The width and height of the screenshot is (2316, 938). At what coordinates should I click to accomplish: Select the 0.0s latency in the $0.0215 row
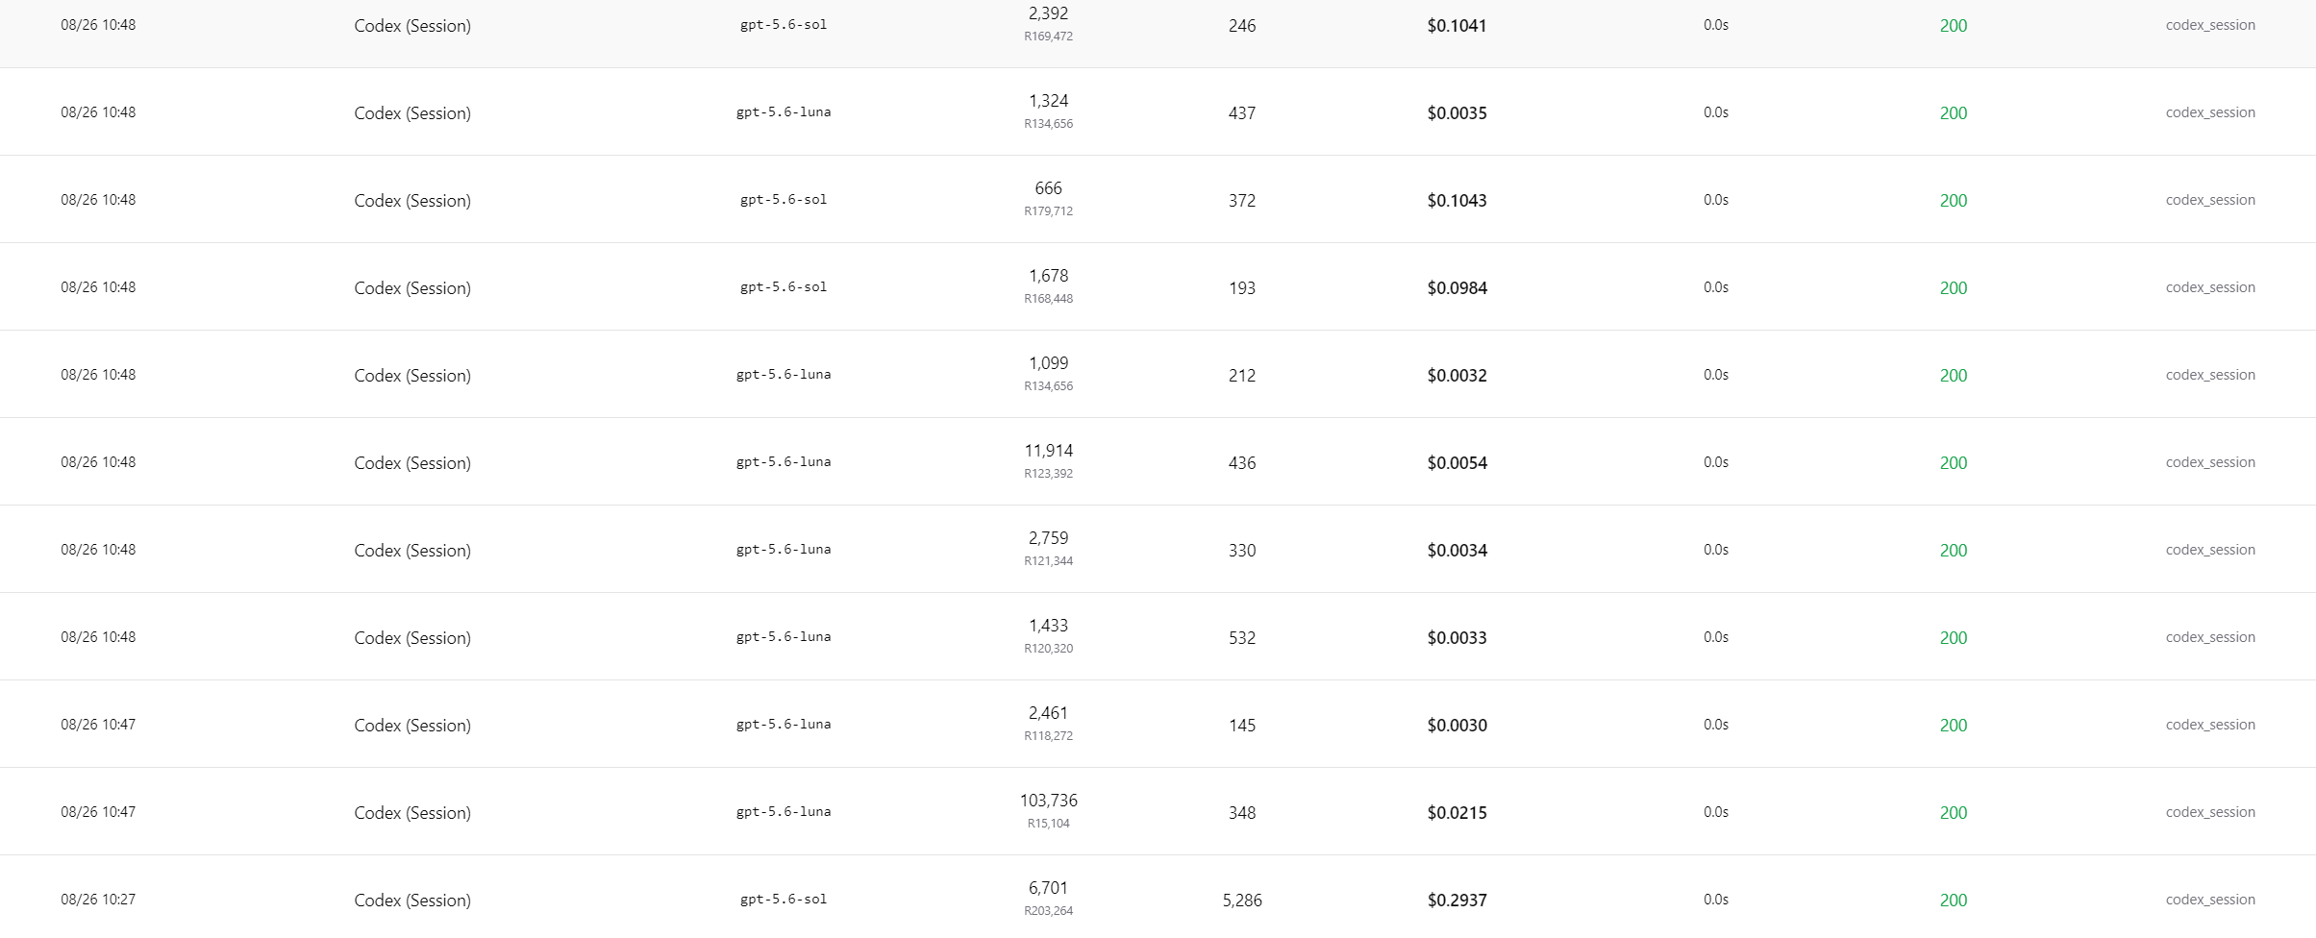point(1716,812)
